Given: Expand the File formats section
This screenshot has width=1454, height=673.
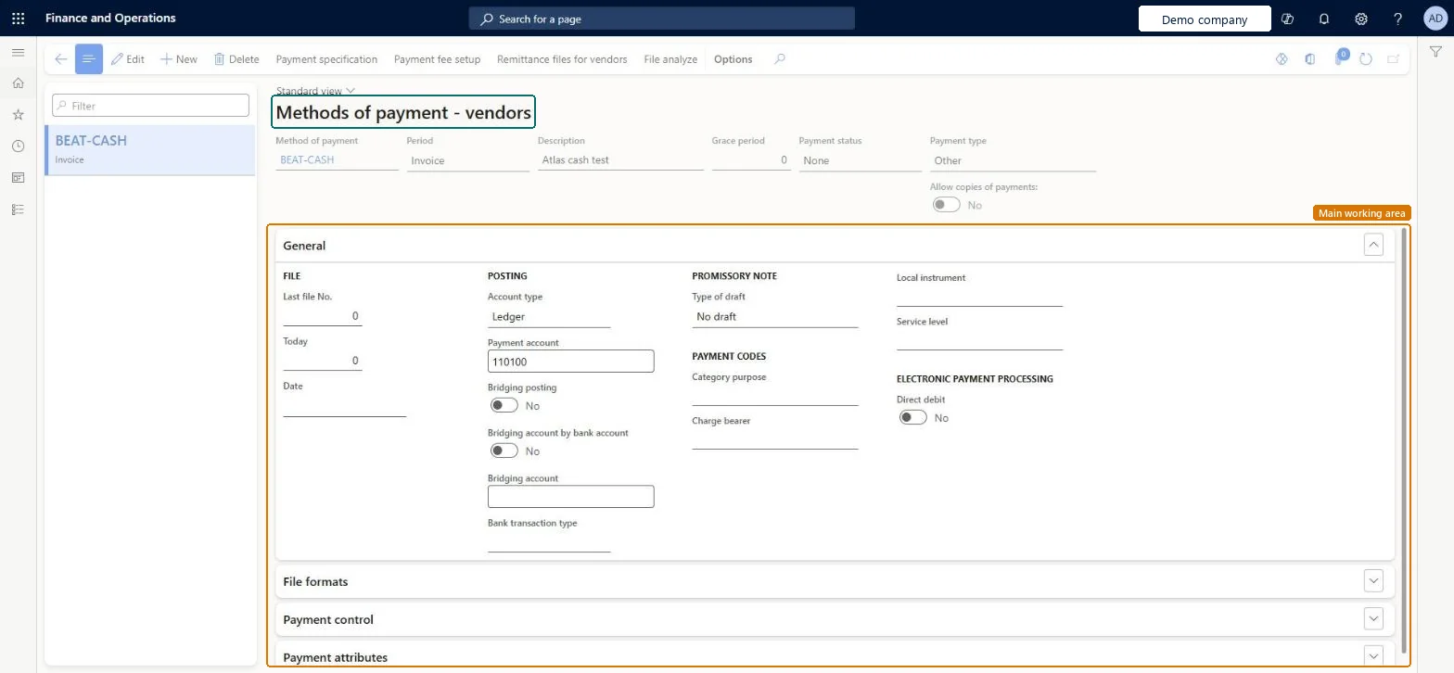Looking at the screenshot, I should [x=1374, y=580].
